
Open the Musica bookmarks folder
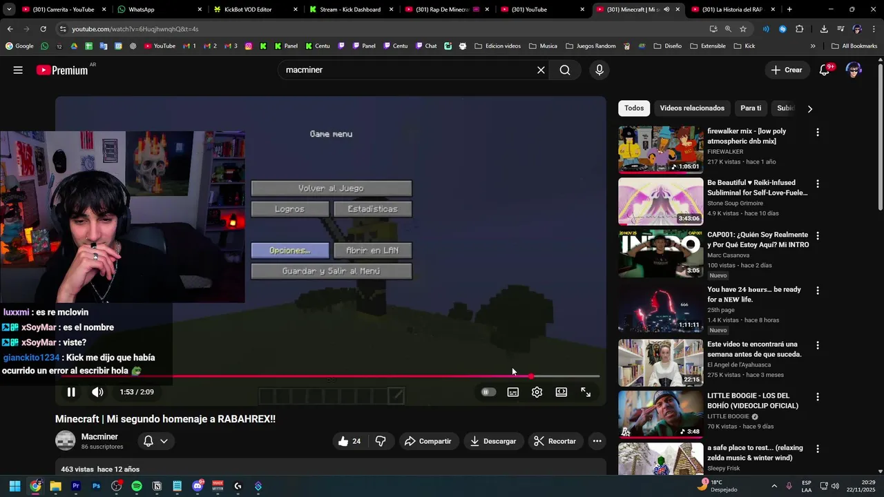[x=543, y=46]
